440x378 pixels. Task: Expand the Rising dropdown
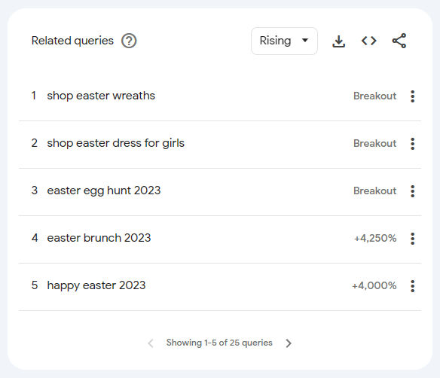pos(284,41)
